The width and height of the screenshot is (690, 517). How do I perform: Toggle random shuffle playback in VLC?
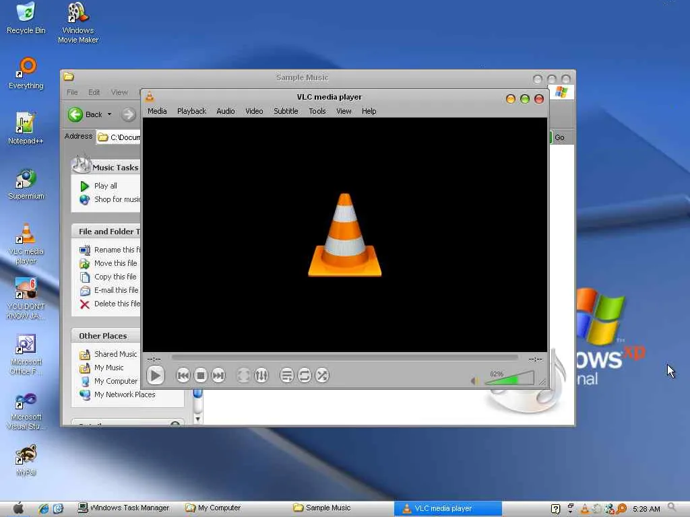[x=321, y=376]
